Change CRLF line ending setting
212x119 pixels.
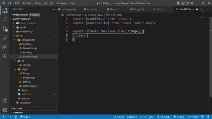[x=151, y=117]
